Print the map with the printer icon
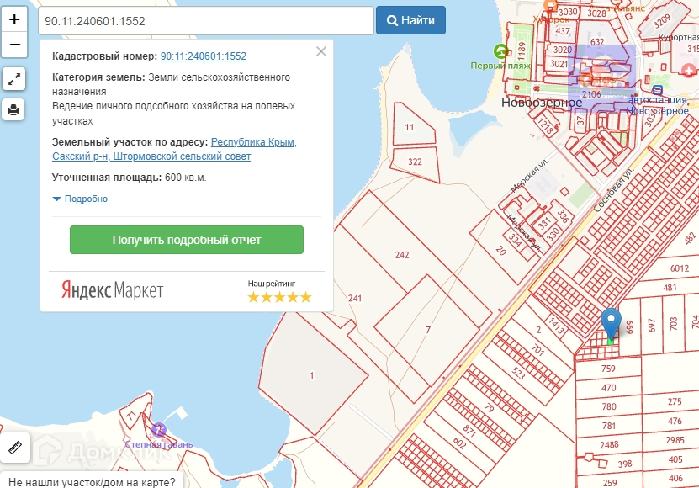The image size is (699, 488). pyautogui.click(x=13, y=109)
